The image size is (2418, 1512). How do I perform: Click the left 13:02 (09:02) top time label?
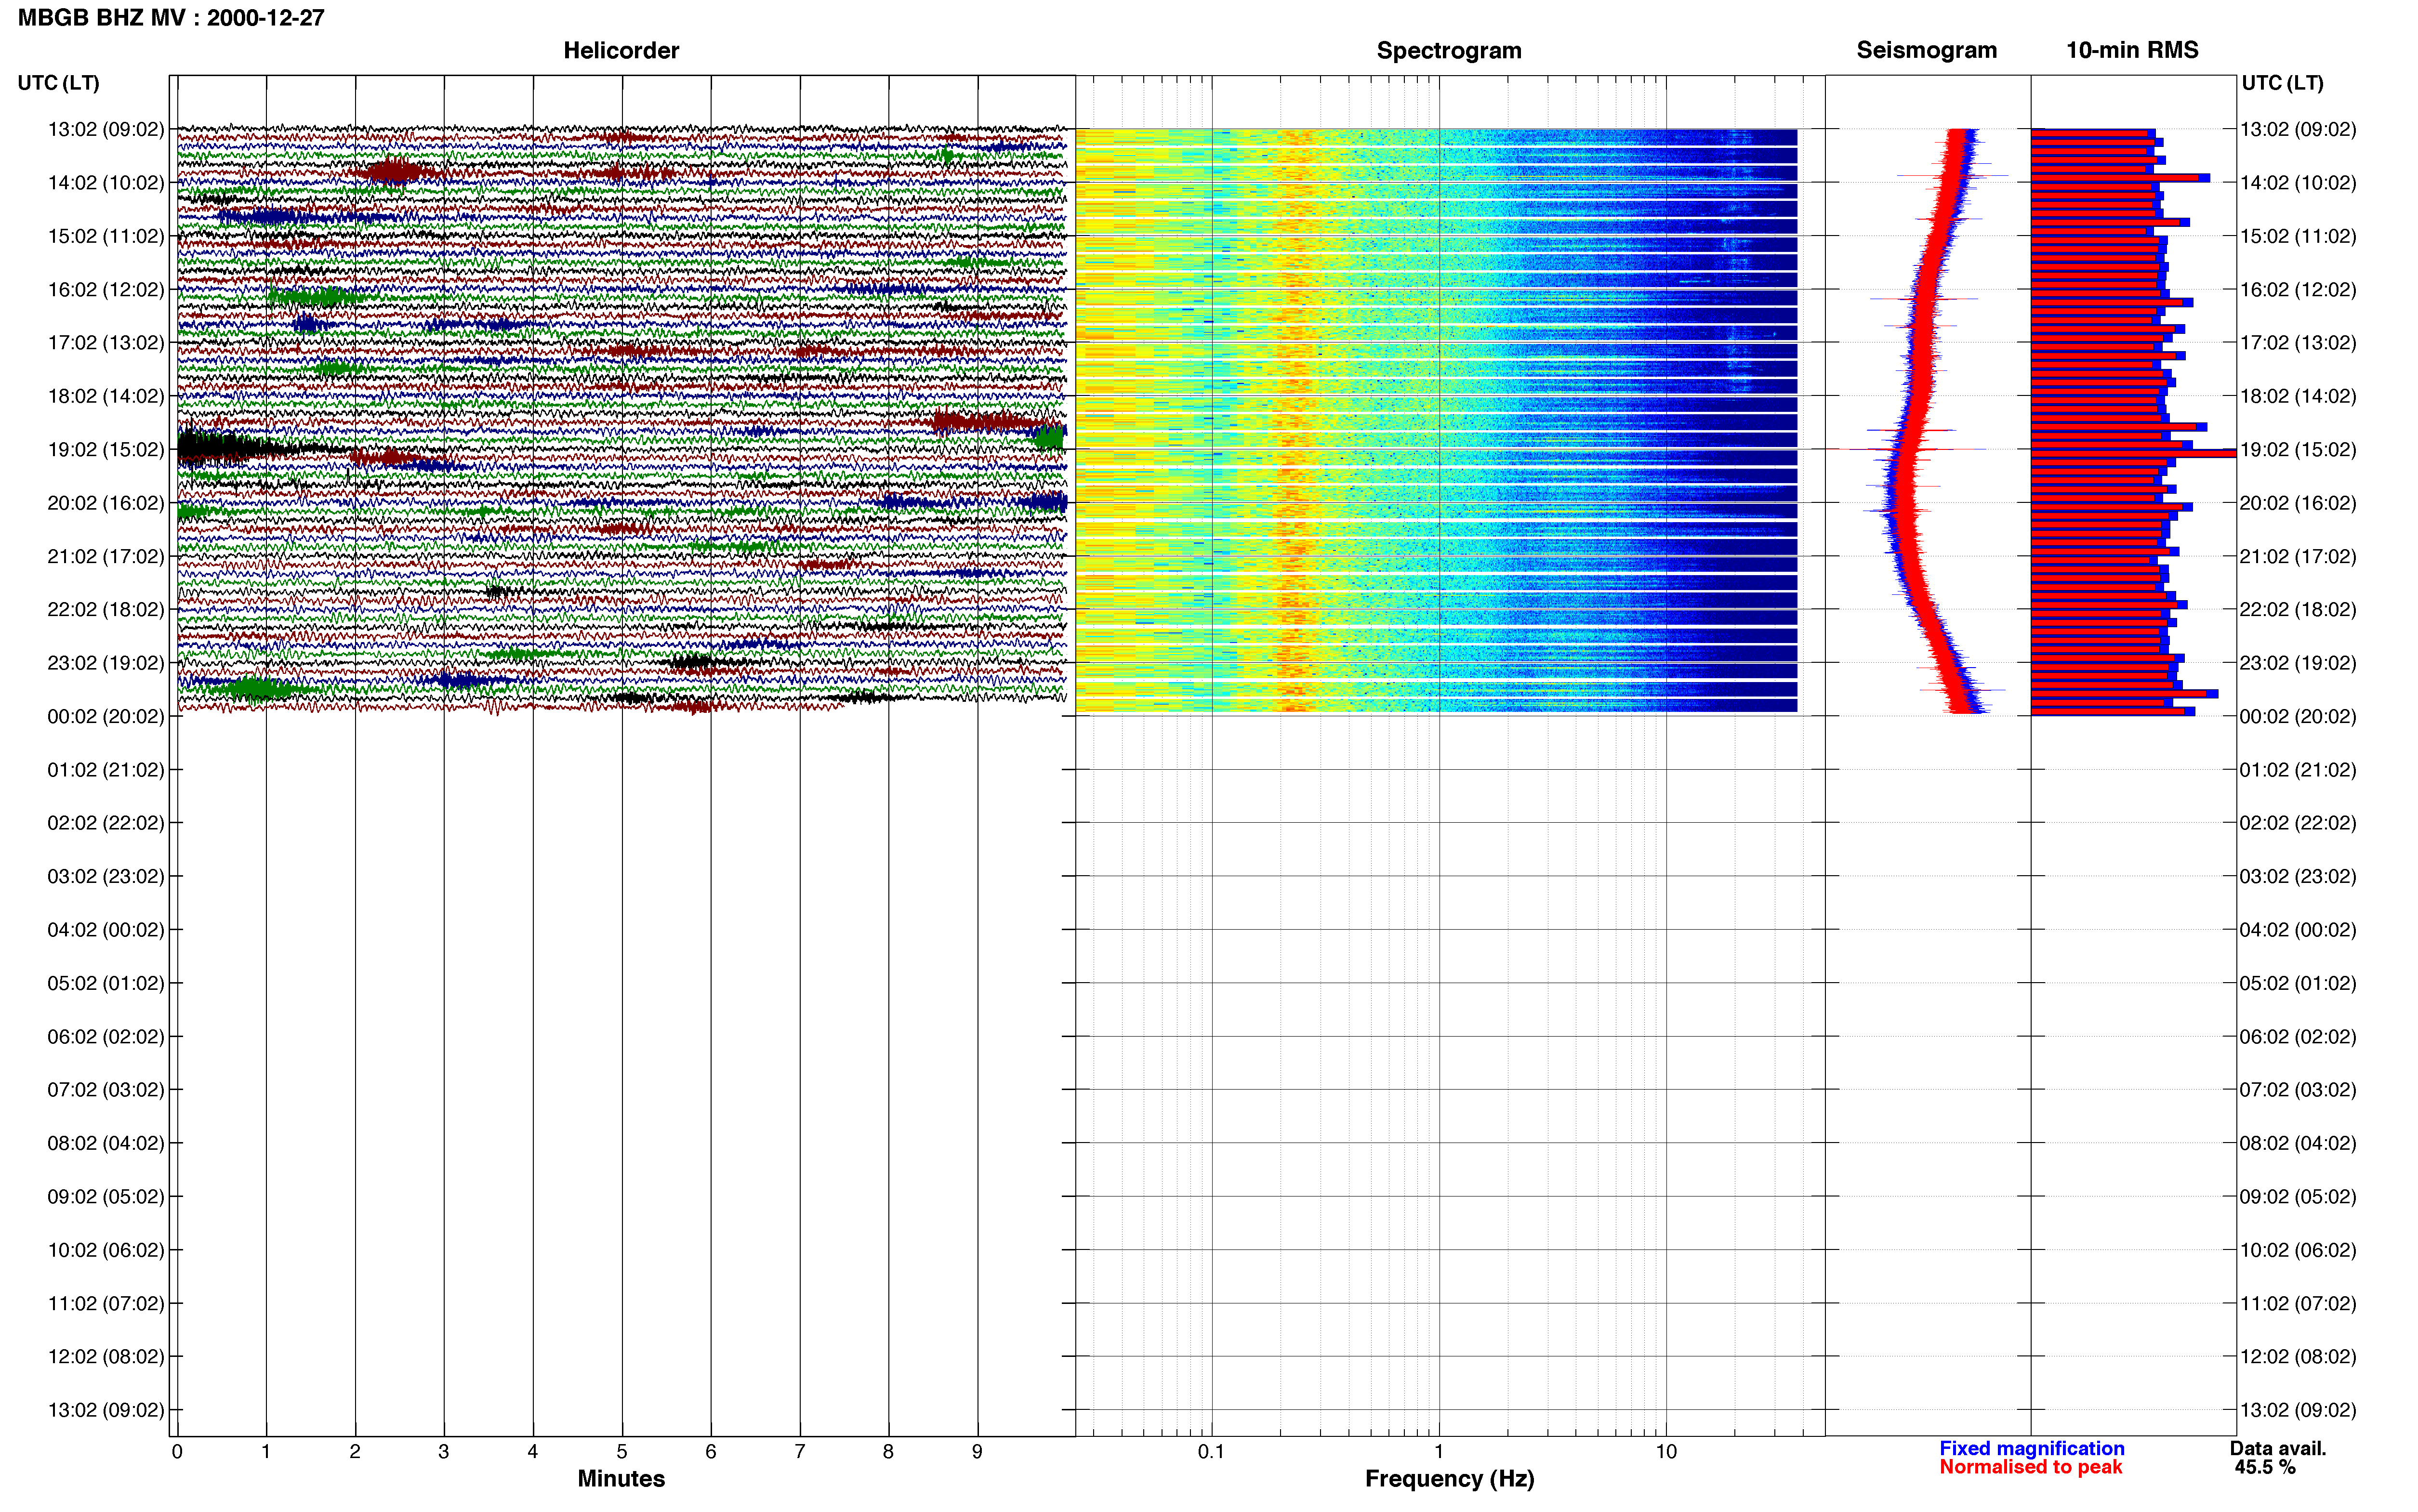click(106, 129)
